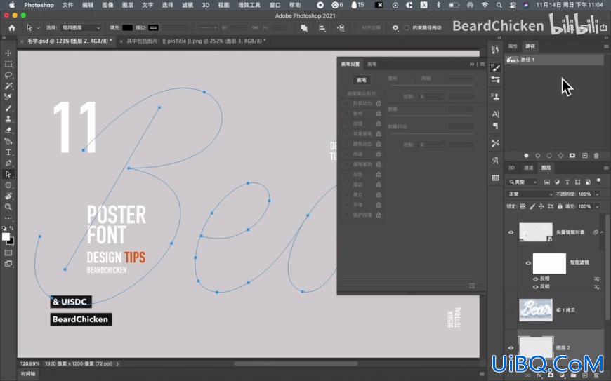The height and width of the screenshot is (381, 611).
Task: Load path as selection icon
Action: point(549,156)
